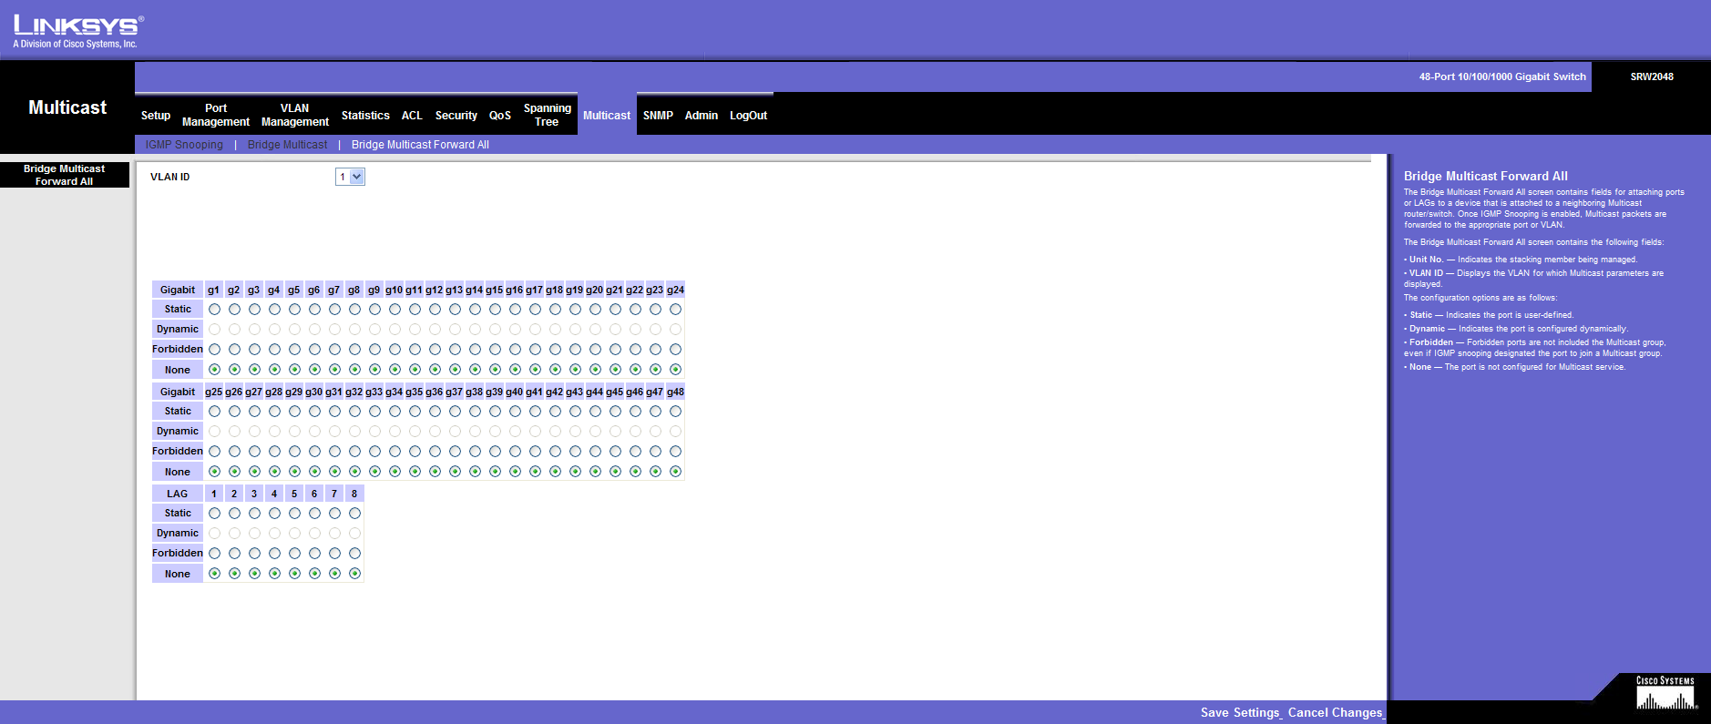Open IGMP Snooping subpage
This screenshot has height=724, width=1711.
coord(184,145)
